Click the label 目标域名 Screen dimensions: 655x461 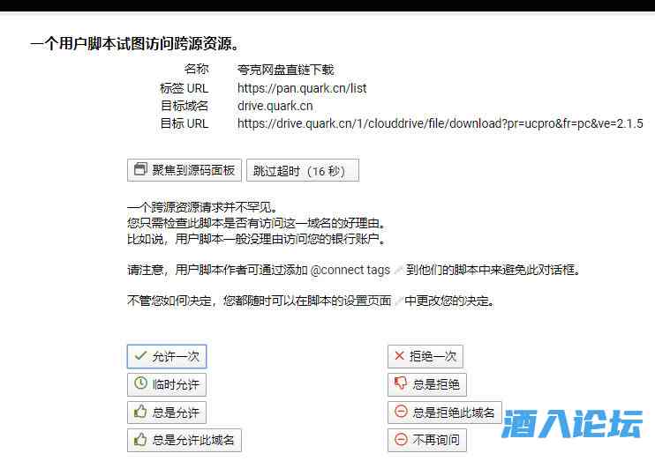[184, 106]
